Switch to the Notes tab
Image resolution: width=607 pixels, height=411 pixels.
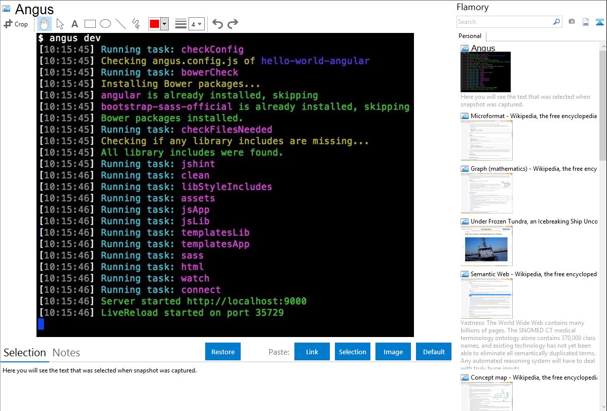point(66,353)
